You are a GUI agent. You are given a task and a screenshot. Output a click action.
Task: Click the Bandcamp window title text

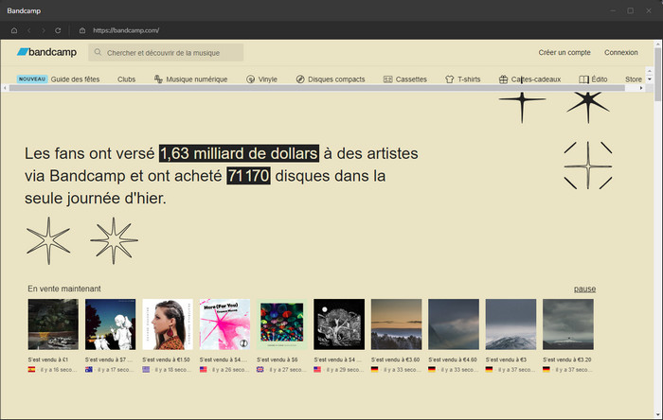(24, 10)
